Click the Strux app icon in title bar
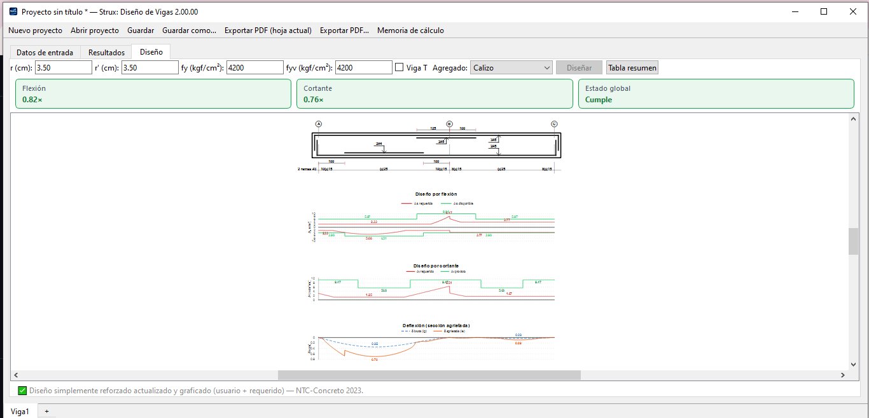This screenshot has height=418, width=869. point(13,11)
